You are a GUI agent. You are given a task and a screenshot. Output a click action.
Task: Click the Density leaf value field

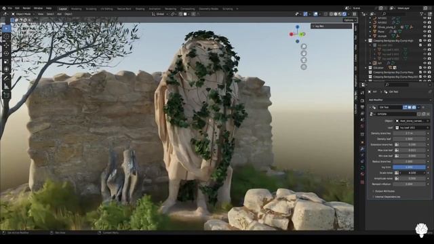(x=410, y=139)
